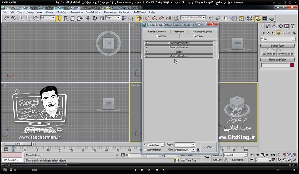The height and width of the screenshot is (174, 299).
Task: Open the Select by Name dialog icon
Action: [66, 18]
